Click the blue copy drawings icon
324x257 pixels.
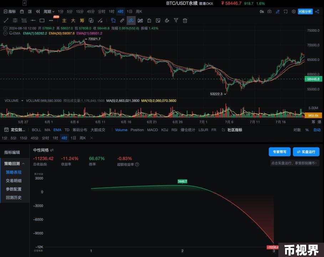pyautogui.click(x=113, y=20)
